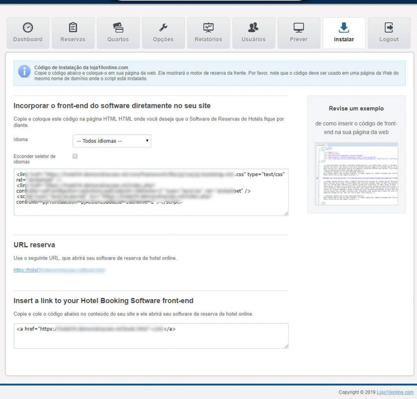The width and height of the screenshot is (417, 399).
Task: Go to the Reservas tab label
Action: [73, 40]
